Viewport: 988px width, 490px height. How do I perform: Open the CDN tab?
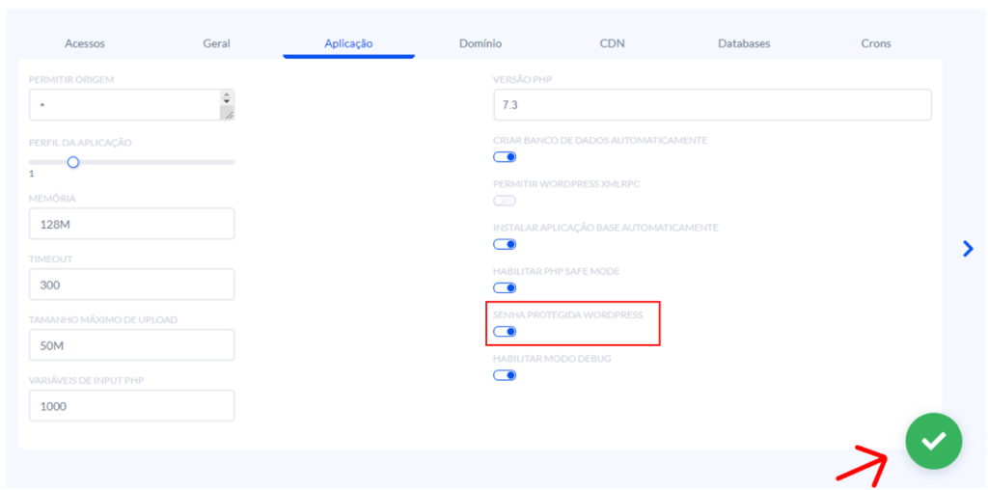[612, 43]
